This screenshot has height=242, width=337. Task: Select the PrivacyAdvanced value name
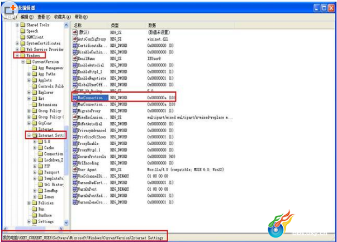[92, 130]
